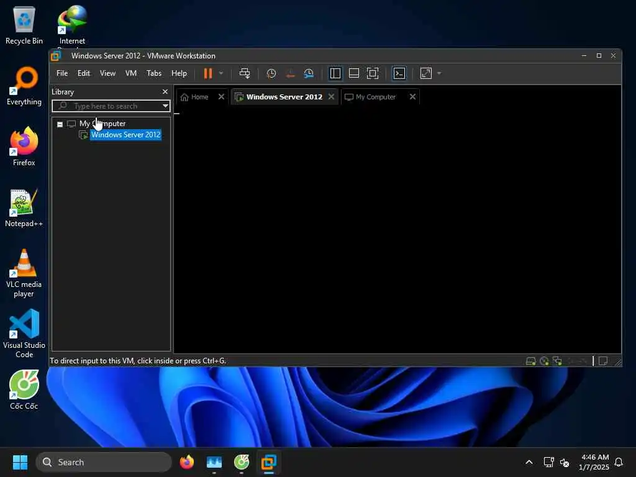Close the Home tab
Viewport: 636px width, 477px height.
click(x=221, y=96)
